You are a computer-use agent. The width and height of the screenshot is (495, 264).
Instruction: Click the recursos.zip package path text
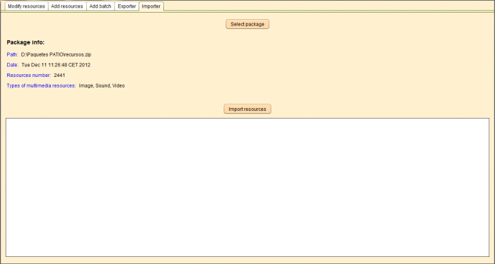pyautogui.click(x=56, y=54)
